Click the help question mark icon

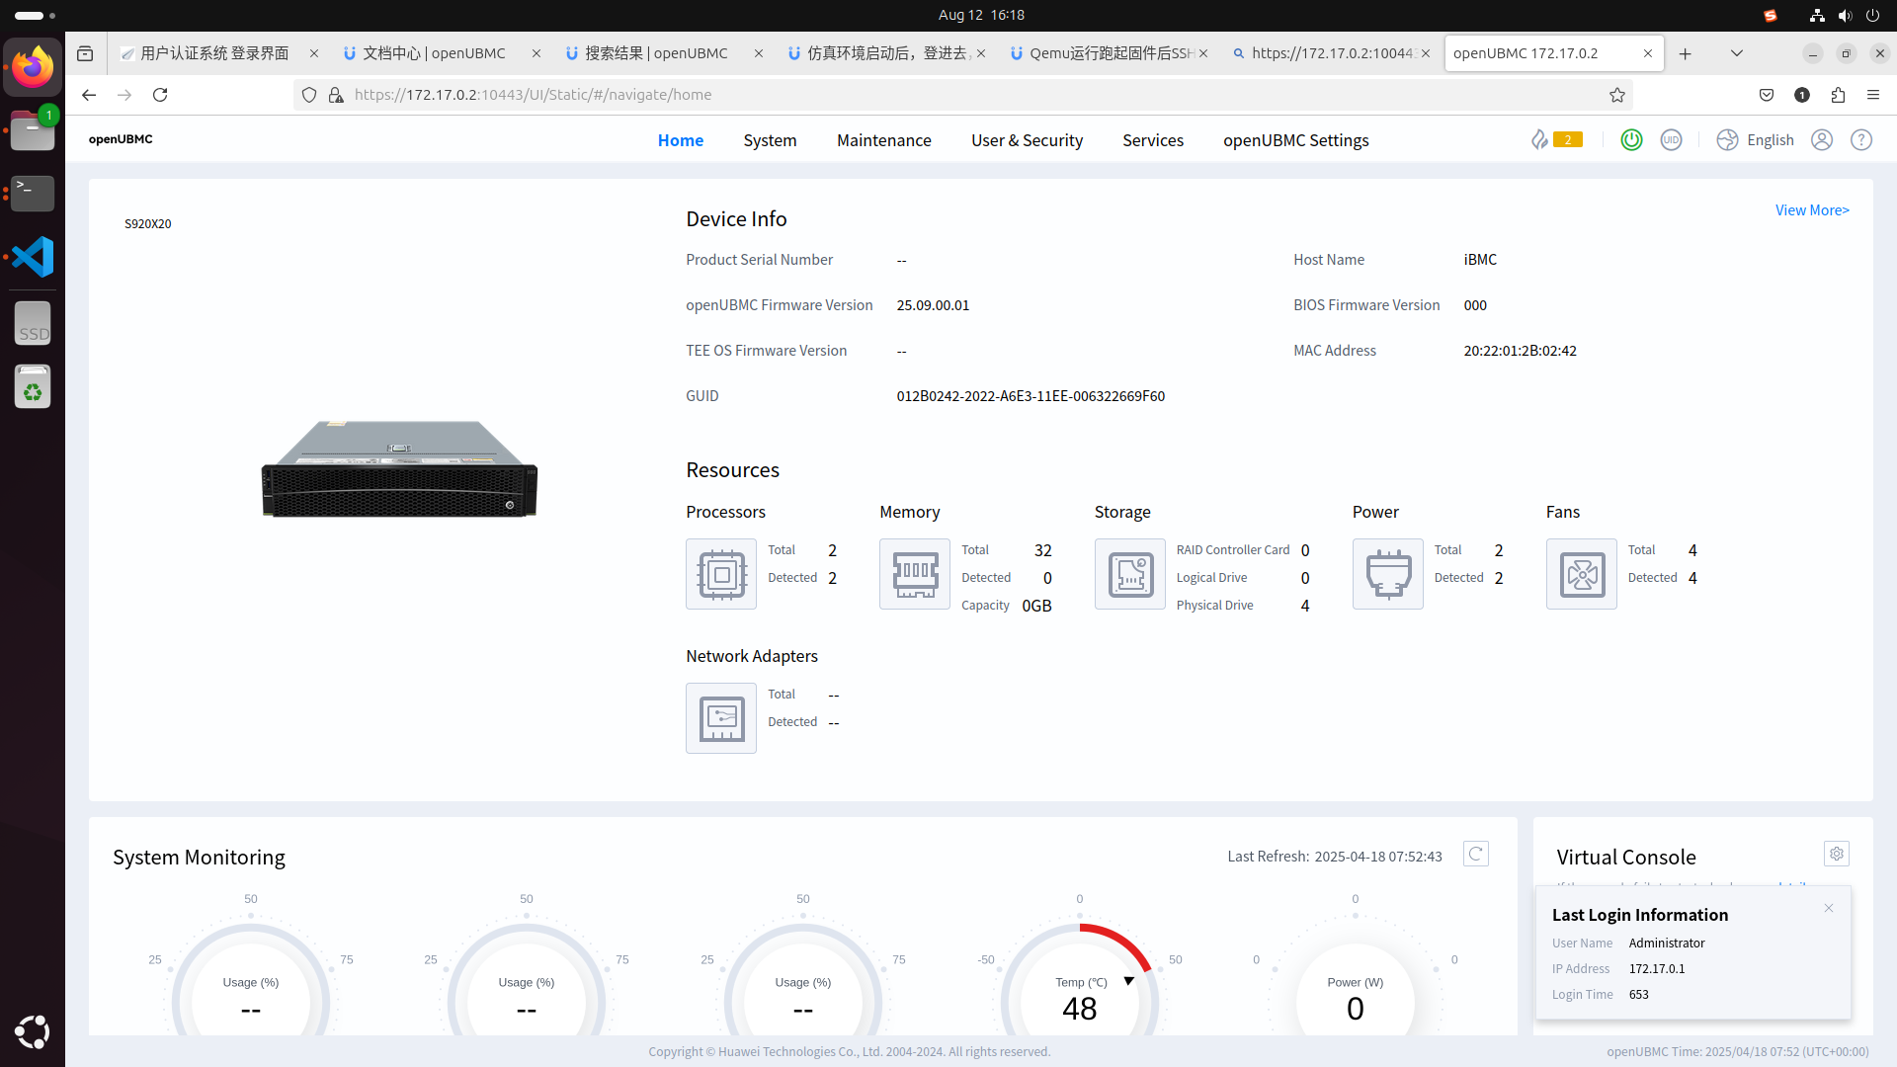click(x=1861, y=140)
